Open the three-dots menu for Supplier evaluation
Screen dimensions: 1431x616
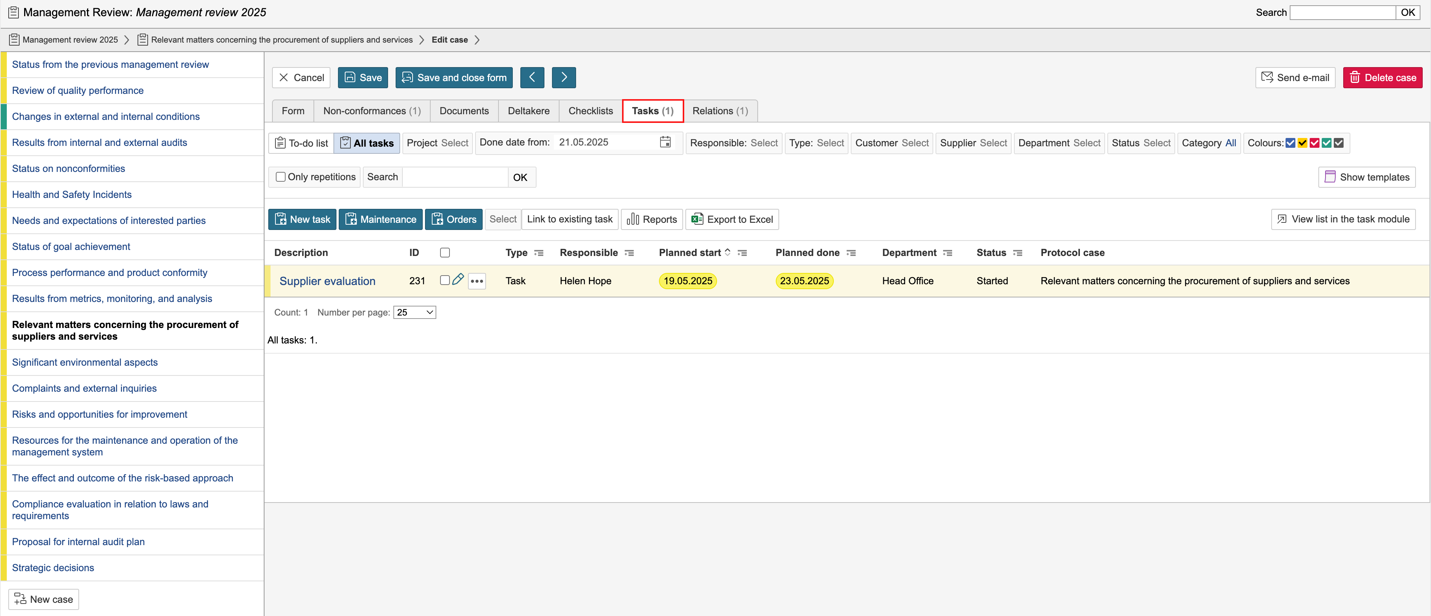tap(477, 281)
